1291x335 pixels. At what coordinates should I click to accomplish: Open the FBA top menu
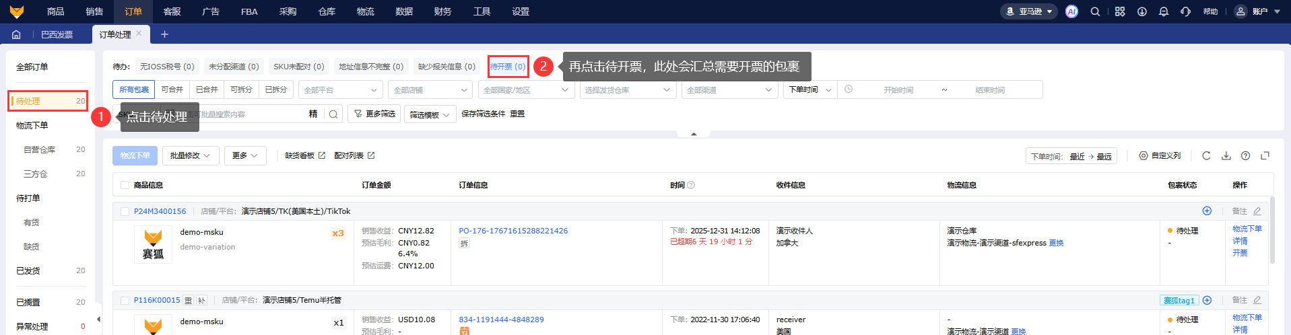coord(249,11)
